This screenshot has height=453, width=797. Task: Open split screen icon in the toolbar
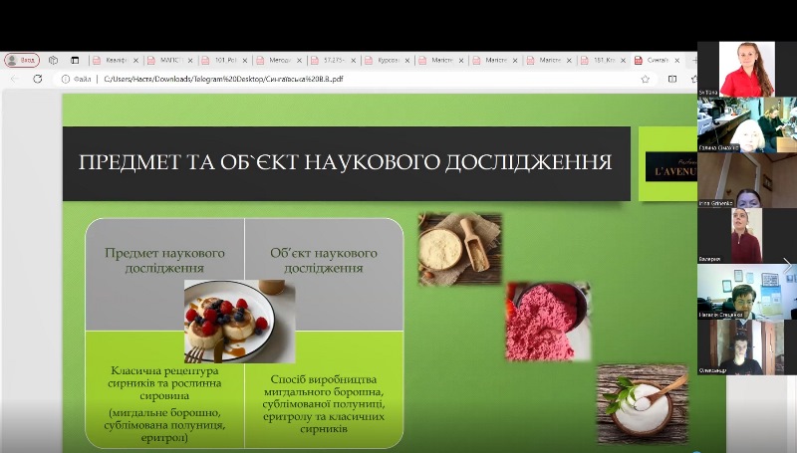click(x=672, y=80)
